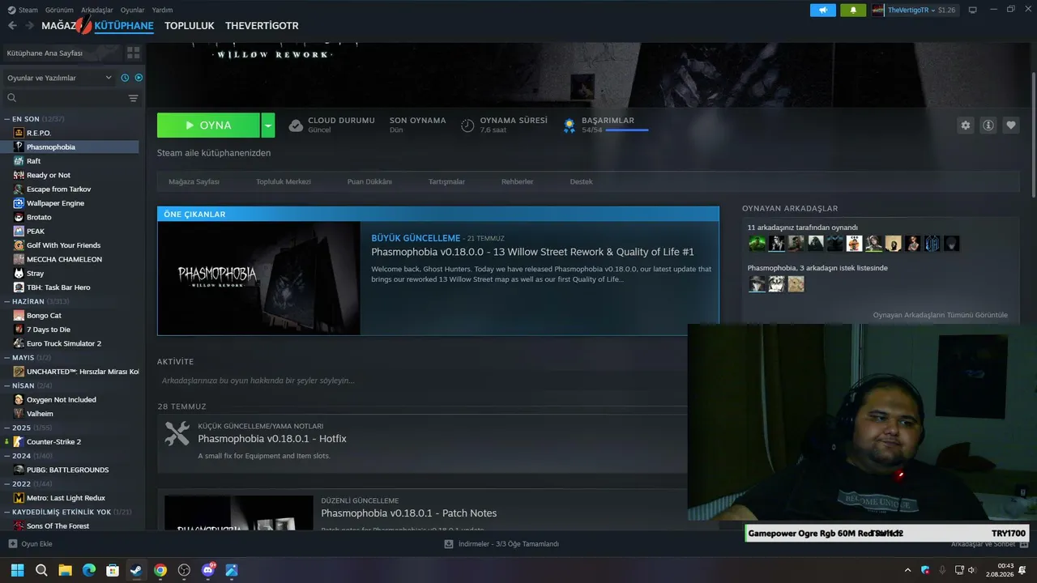Image resolution: width=1037 pixels, height=583 pixels.
Task: Click the green OYNA play button
Action: [208, 126]
